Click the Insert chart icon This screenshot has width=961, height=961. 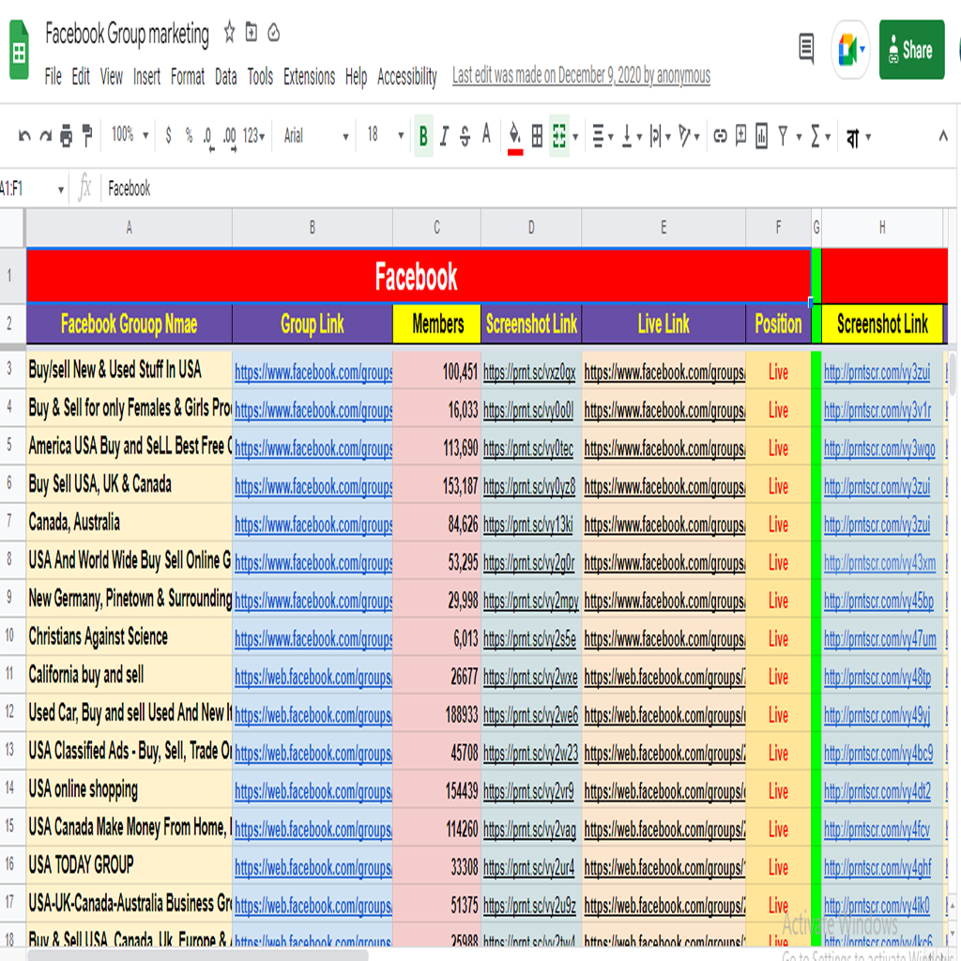pyautogui.click(x=762, y=135)
